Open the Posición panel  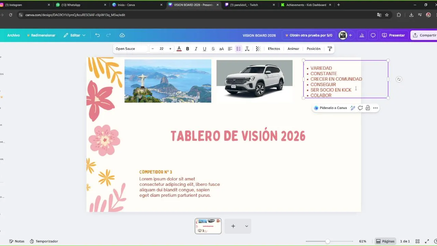313,49
